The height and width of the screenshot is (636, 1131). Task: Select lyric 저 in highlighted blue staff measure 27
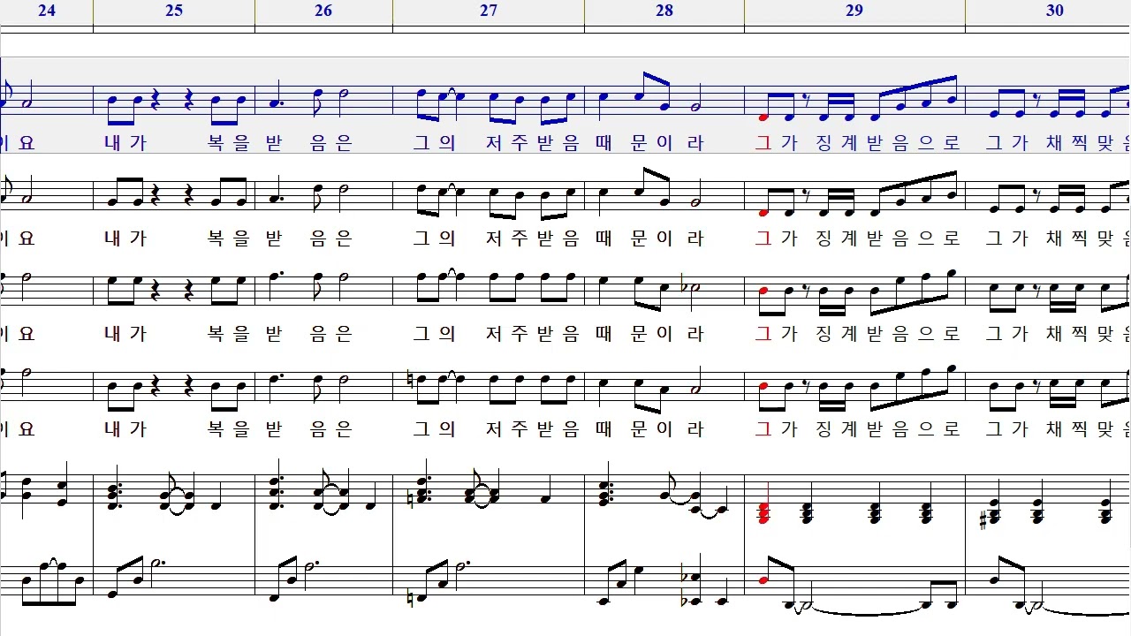494,143
